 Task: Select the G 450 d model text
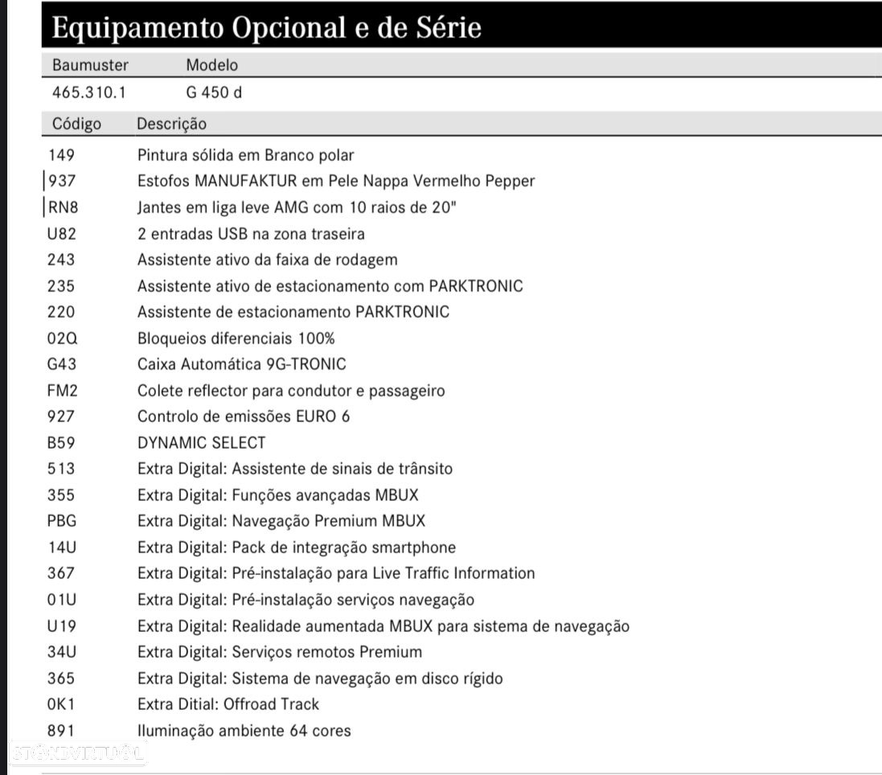click(x=214, y=92)
